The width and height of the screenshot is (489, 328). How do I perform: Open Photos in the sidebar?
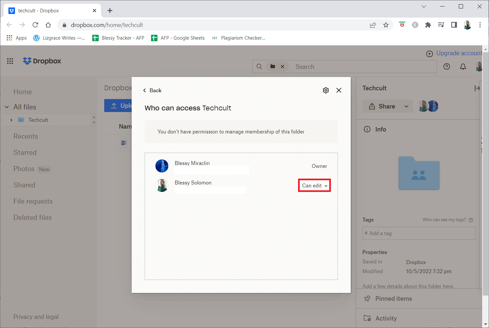[24, 169]
